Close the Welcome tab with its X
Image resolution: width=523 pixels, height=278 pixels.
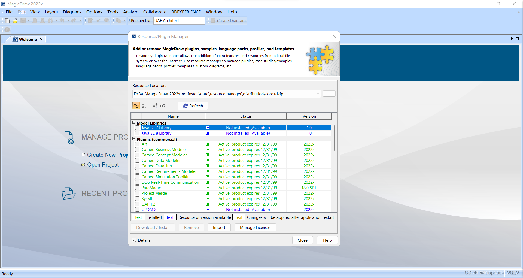coord(41,39)
